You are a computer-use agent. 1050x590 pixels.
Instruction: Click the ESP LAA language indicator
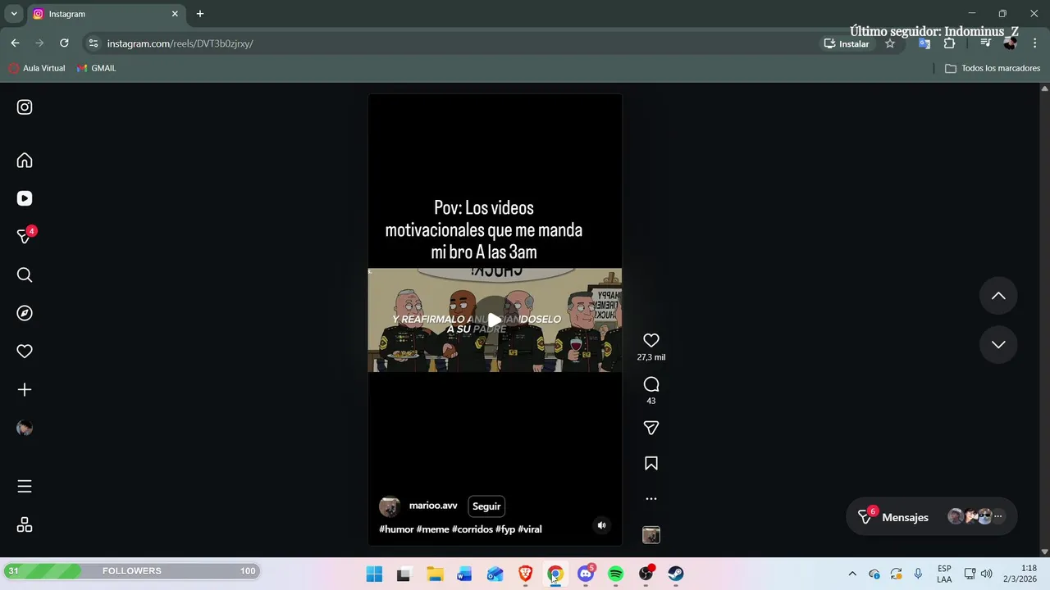click(x=944, y=574)
